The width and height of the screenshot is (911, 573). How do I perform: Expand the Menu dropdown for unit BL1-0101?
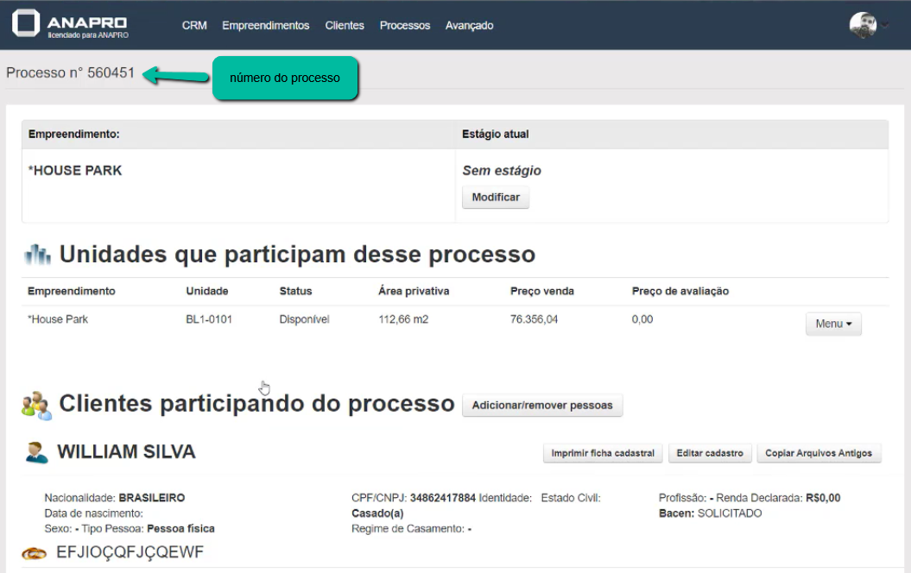[832, 324]
